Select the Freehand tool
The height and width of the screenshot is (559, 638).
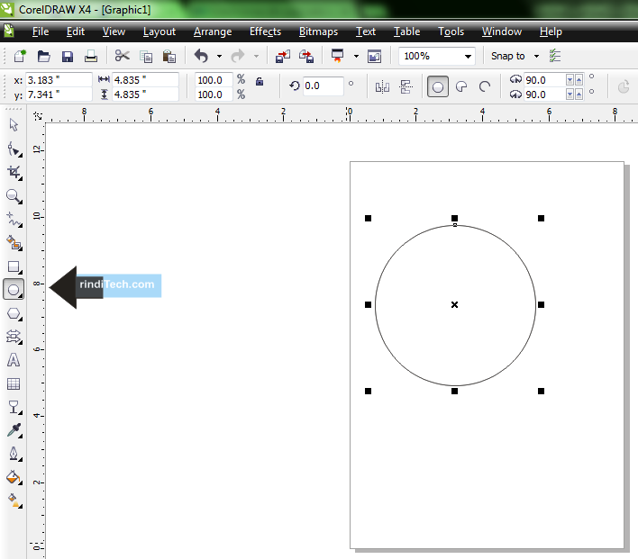point(14,220)
